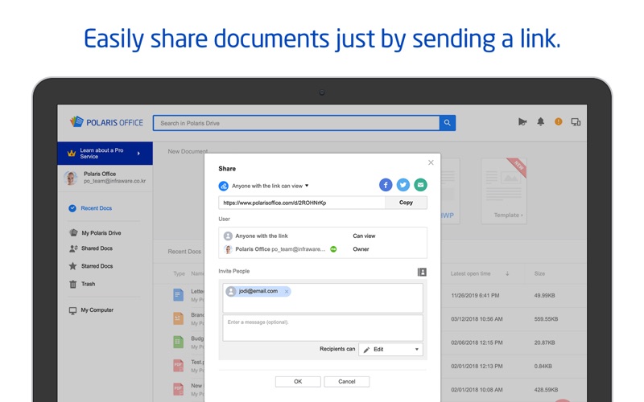The width and height of the screenshot is (644, 402).
Task: Click the 02/01/2018 12:13 PM date cell
Action: [477, 366]
